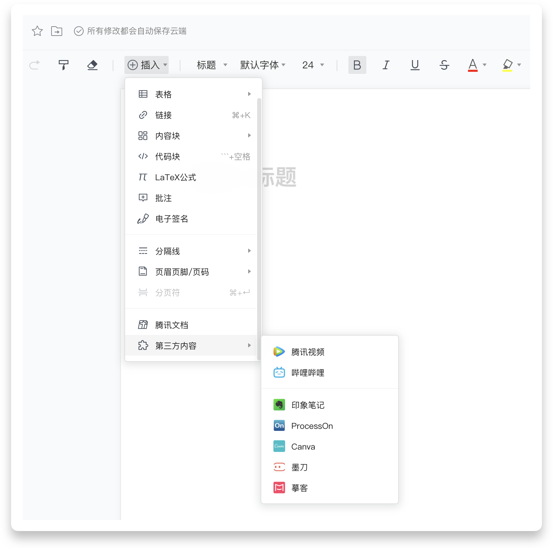Select the format painter tool
Viewport: 553px width, 549px height.
pos(64,65)
